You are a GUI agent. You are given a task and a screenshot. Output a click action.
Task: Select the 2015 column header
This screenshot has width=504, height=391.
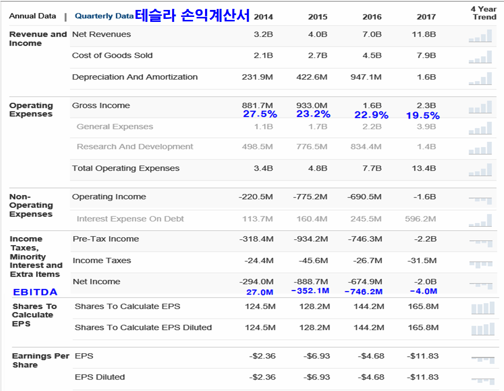pyautogui.click(x=317, y=17)
